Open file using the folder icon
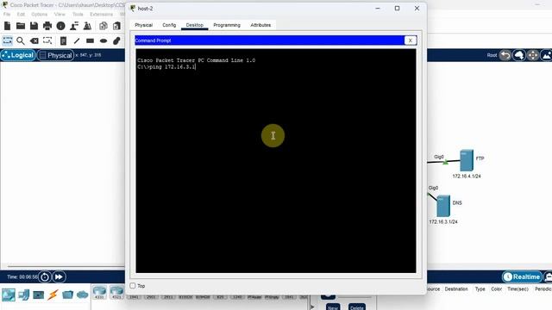Image resolution: width=552 pixels, height=310 pixels. [x=21, y=26]
